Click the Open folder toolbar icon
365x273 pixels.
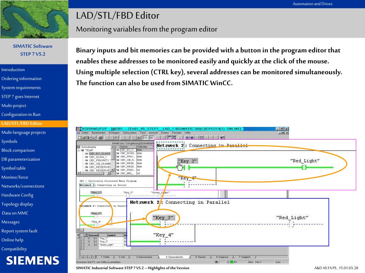(84, 138)
